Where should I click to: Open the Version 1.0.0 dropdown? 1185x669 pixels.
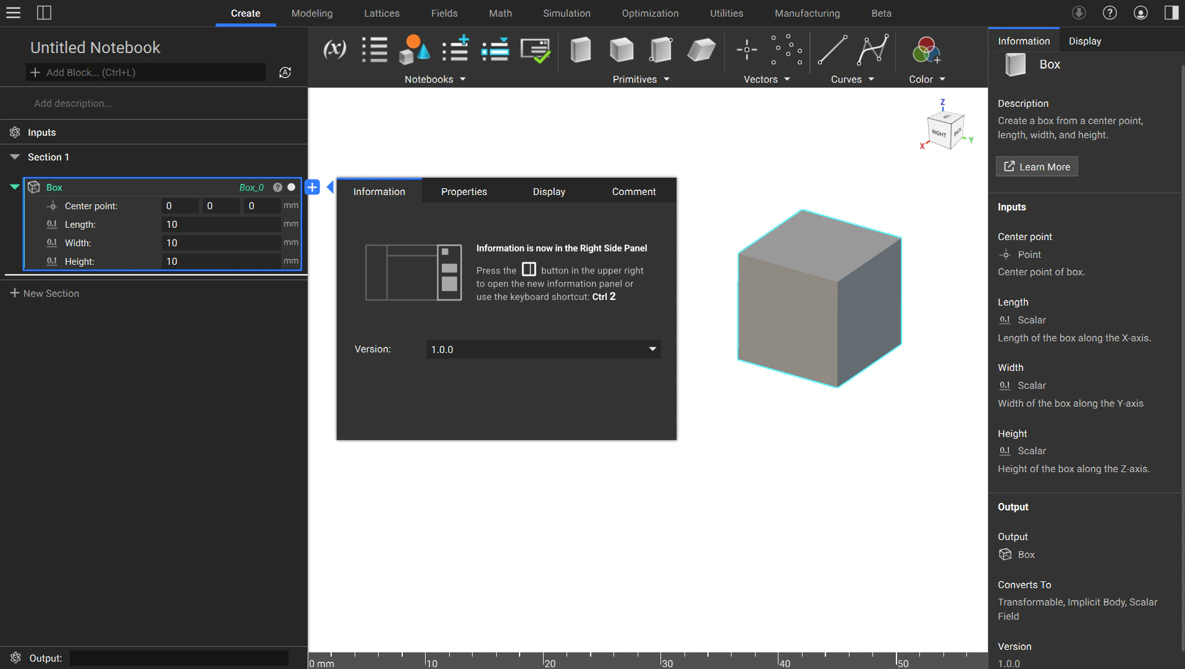coord(542,349)
